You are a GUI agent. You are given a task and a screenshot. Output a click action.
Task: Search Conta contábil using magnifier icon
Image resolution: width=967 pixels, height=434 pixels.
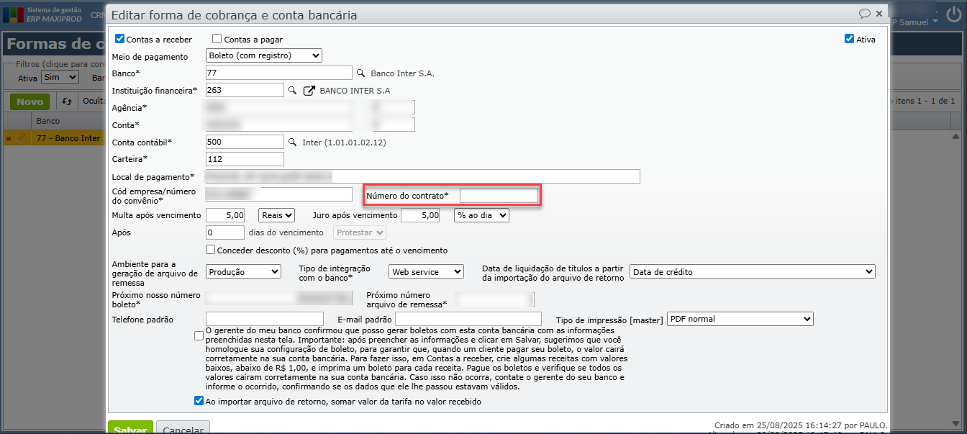coord(292,143)
